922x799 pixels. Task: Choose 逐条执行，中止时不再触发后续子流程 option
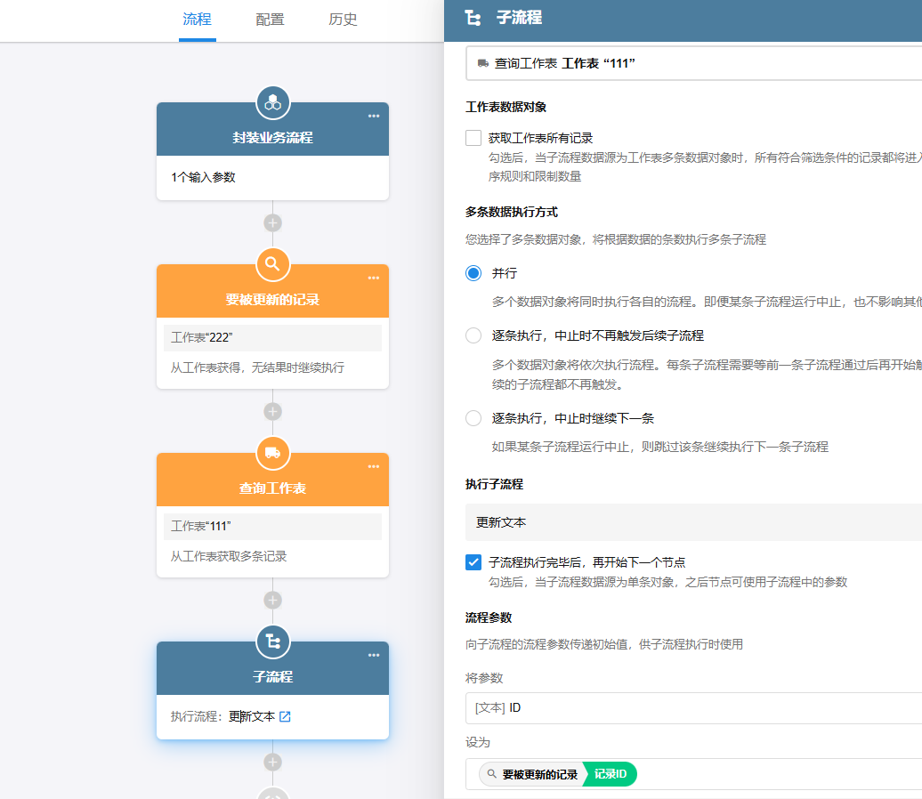pyautogui.click(x=473, y=335)
